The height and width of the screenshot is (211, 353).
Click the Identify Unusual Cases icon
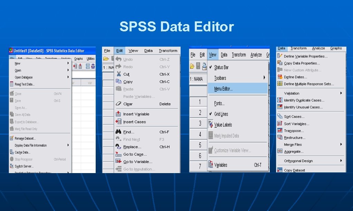(x=280, y=107)
